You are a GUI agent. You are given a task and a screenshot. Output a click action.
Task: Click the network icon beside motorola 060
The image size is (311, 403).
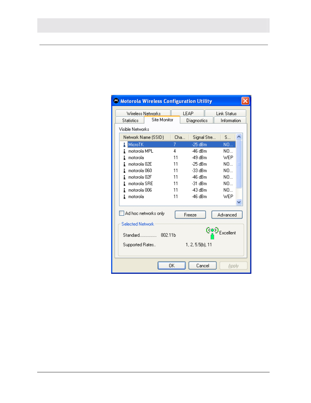click(124, 171)
